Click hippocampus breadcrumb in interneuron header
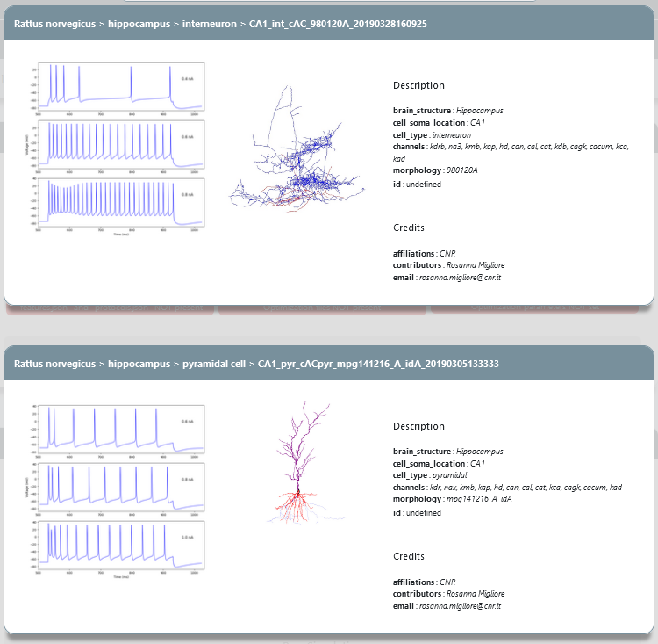658x644 pixels. click(x=139, y=24)
